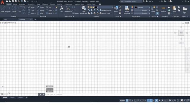
Task: Click the MODEL status bar button
Action: [x=122, y=100]
